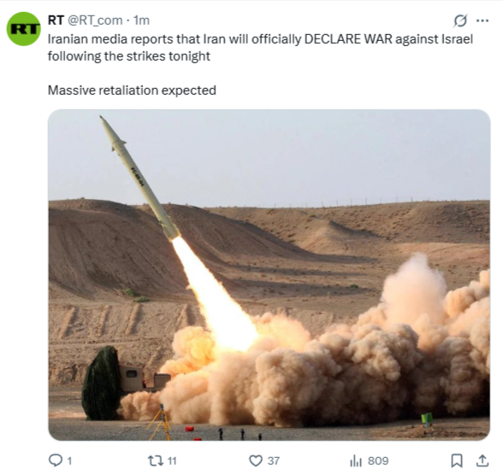
Task: Share the post via upload arrow icon
Action: pos(482,460)
